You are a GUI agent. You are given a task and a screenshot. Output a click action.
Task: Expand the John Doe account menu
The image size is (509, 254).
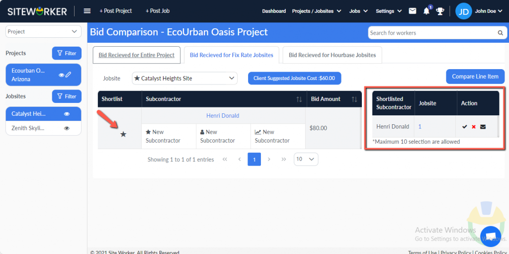pos(489,11)
